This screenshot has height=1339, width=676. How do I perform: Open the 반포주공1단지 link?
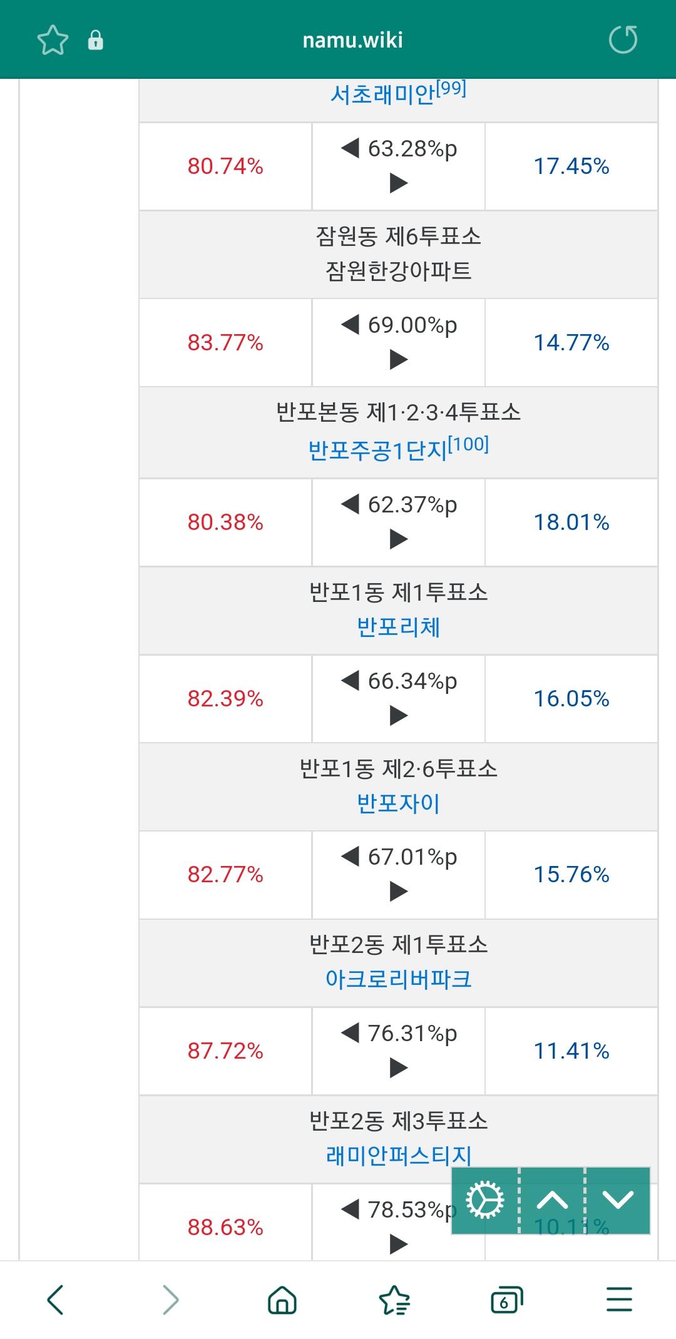[x=378, y=450]
